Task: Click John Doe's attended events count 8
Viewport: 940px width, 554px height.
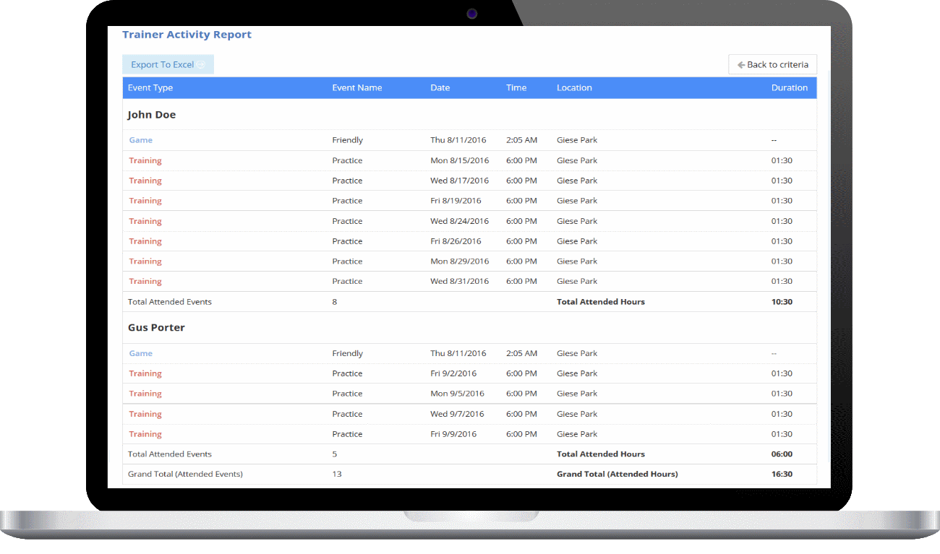Action: coord(335,302)
